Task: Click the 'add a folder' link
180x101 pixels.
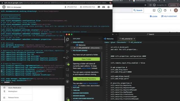Action: tap(86, 68)
